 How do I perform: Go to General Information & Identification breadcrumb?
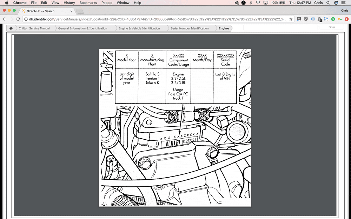pyautogui.click(x=82, y=28)
